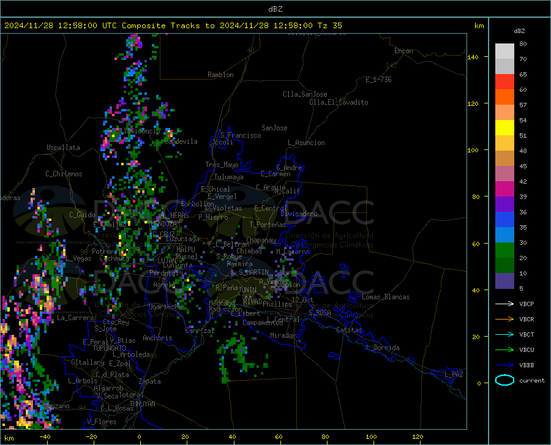The height and width of the screenshot is (445, 551).
Task: Click the S_Francisco label on map
Action: click(x=241, y=135)
